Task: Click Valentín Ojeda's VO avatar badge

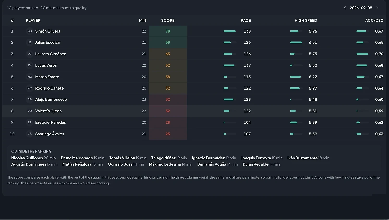Action: click(x=30, y=111)
